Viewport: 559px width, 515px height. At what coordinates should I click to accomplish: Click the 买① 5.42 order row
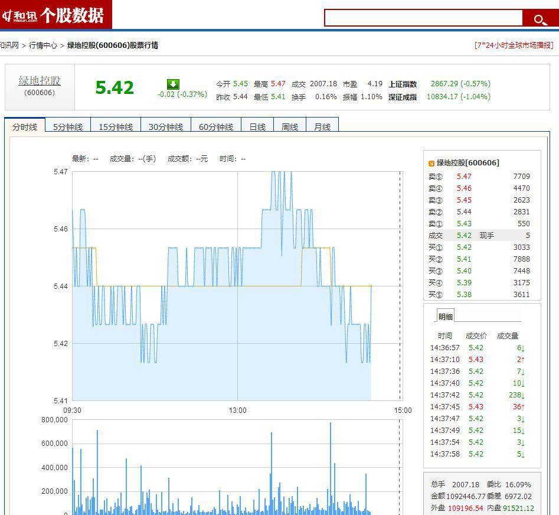pyautogui.click(x=479, y=247)
